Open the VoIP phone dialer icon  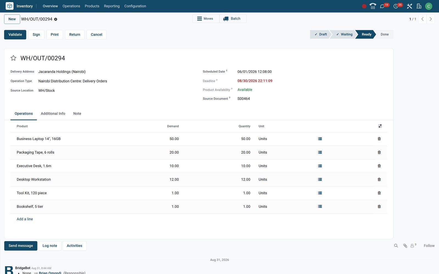pyautogui.click(x=373, y=6)
